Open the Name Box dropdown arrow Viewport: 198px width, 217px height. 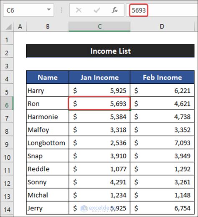point(49,10)
